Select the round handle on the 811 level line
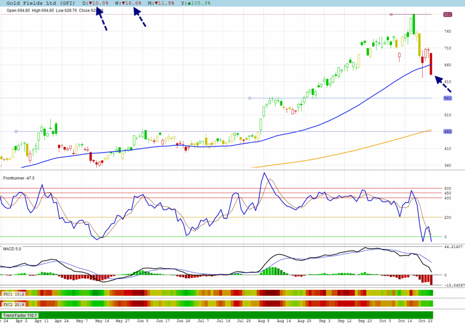Viewport: 465px width, 334px height. (391, 15)
